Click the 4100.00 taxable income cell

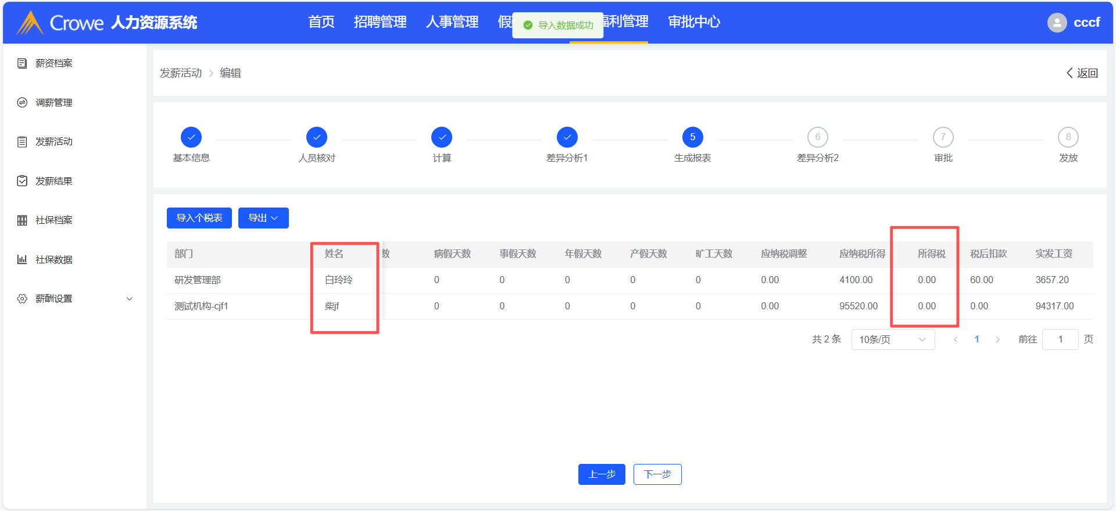(x=856, y=280)
